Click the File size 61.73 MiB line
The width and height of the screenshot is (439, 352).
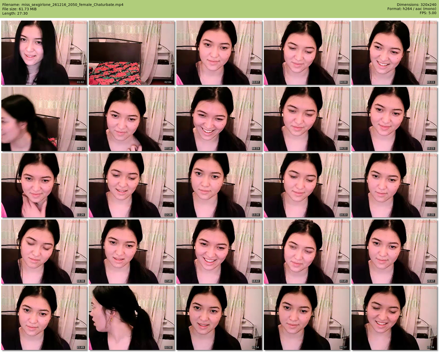coord(20,9)
